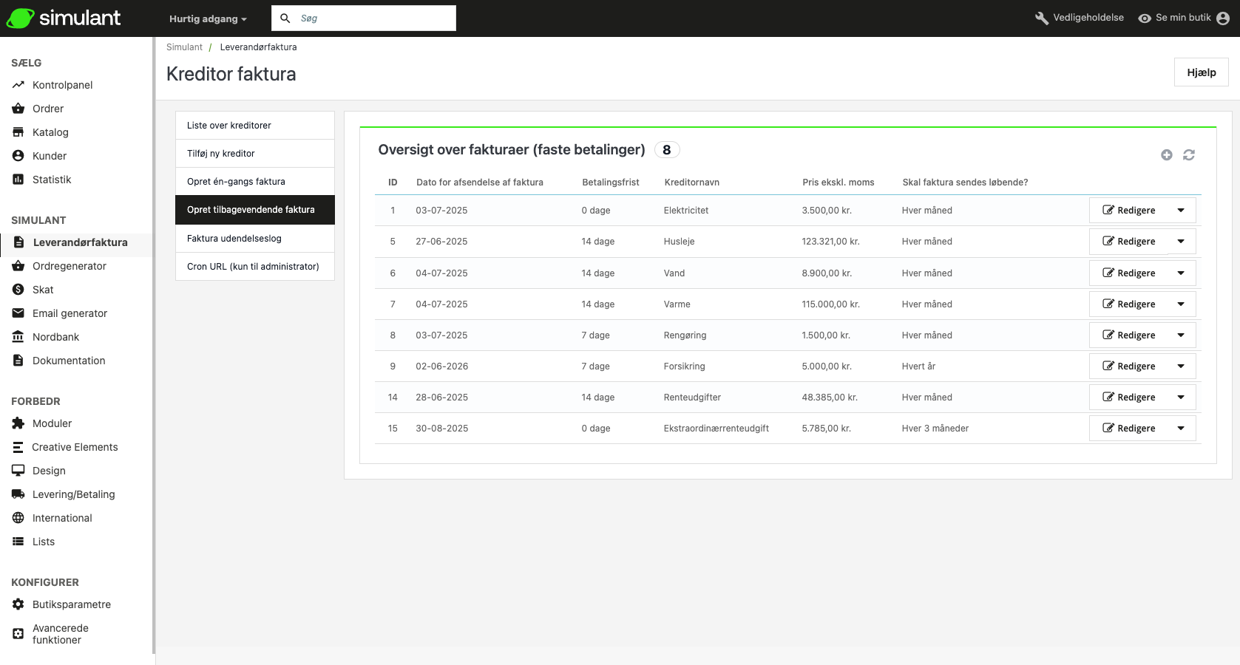Viewport: 1240px width, 665px height.
Task: Click the Hjælp button
Action: (x=1201, y=72)
